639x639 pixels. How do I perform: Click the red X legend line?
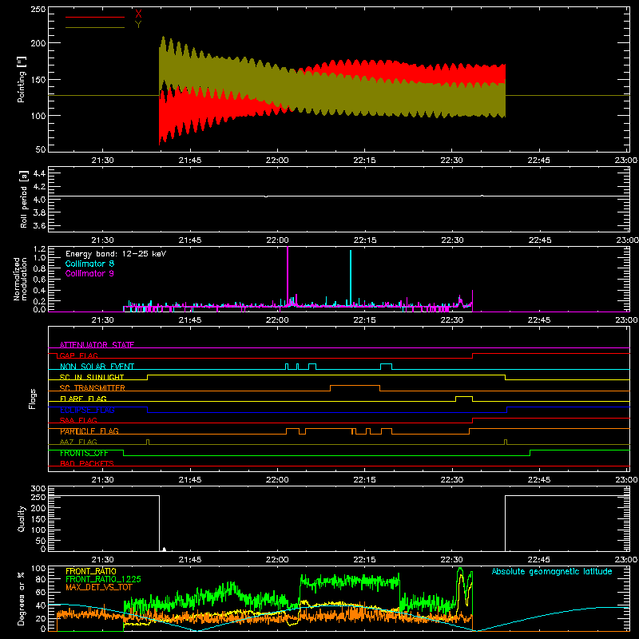[x=95, y=17]
